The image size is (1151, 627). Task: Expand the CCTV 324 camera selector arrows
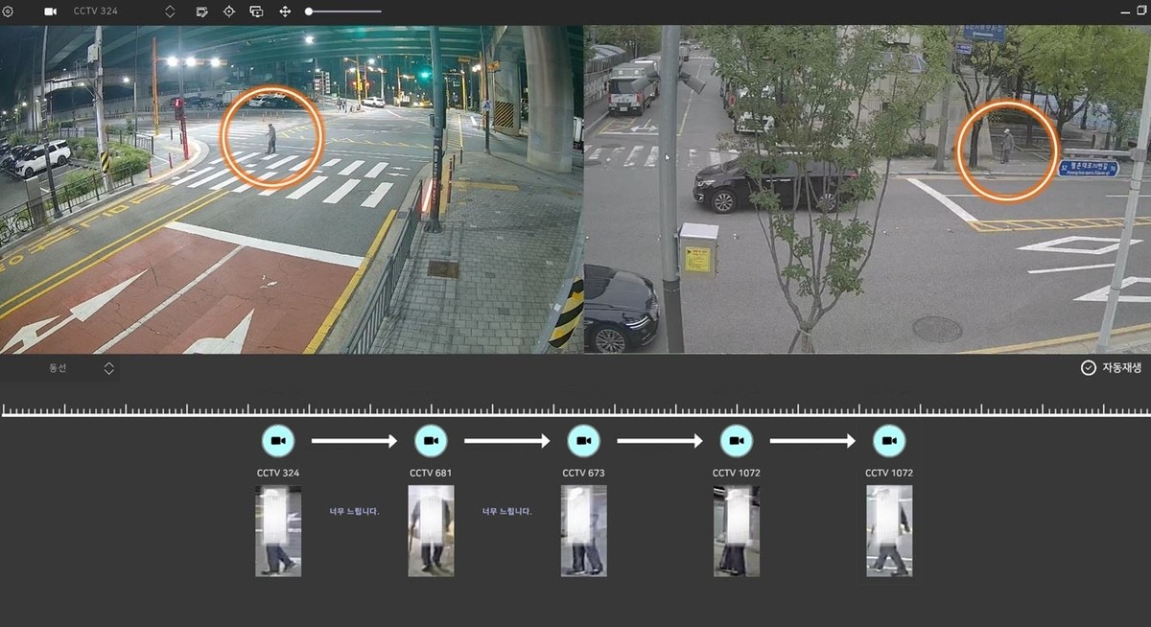point(170,12)
